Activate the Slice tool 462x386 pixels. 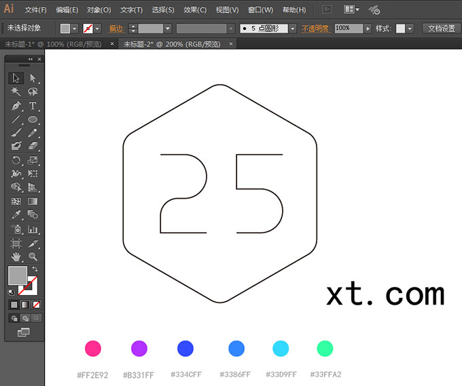33,244
